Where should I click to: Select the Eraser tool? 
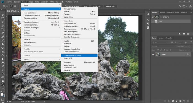2,51
